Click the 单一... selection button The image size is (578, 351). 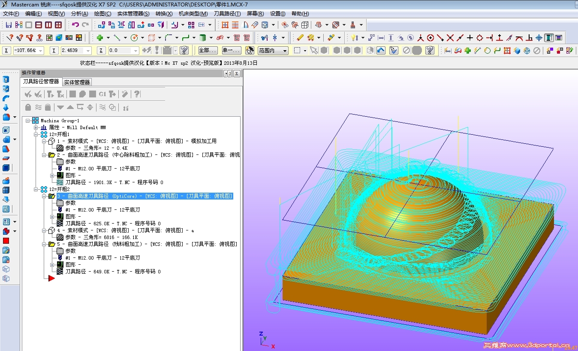click(231, 51)
